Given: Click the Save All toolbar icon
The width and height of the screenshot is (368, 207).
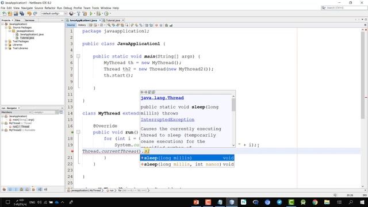Looking at the screenshot, I should click(22, 14).
